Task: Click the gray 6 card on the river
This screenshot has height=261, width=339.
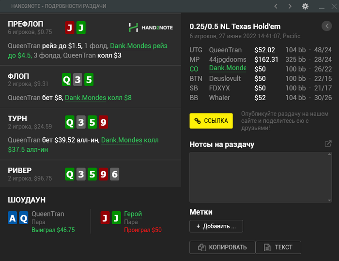Action: (115, 174)
